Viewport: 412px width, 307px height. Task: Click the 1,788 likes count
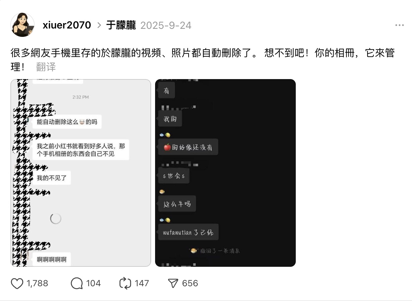point(38,284)
